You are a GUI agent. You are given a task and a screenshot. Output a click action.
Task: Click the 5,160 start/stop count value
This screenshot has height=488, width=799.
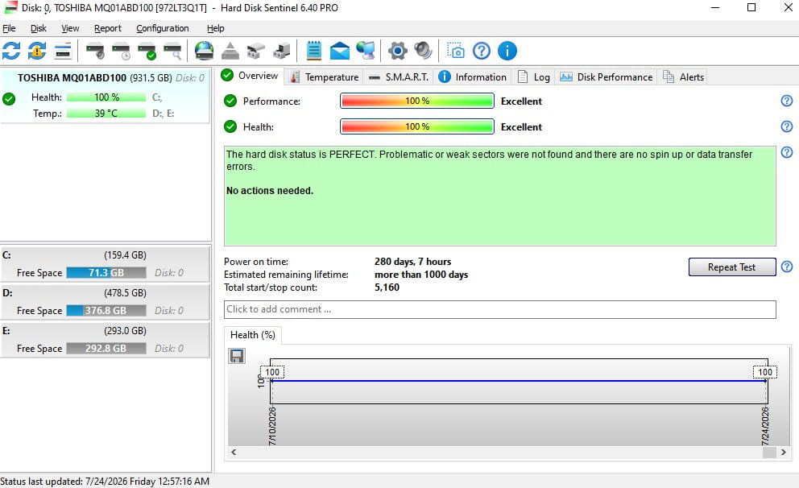(x=387, y=287)
